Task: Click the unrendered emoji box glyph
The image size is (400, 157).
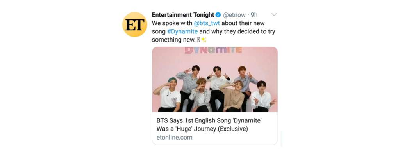Action: 198,40
